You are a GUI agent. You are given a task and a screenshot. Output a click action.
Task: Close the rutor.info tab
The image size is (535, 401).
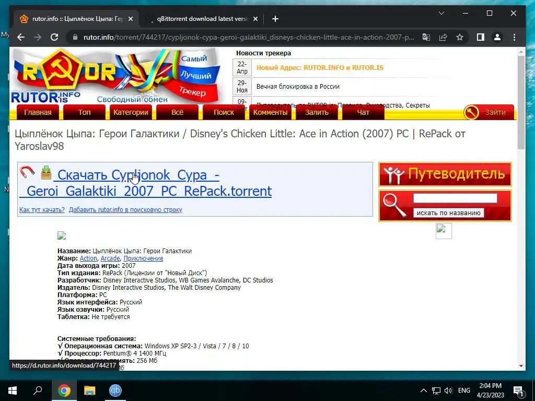[130, 19]
